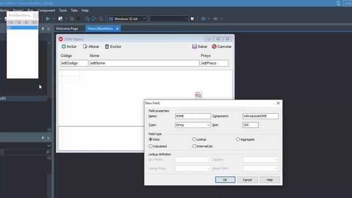Viewport: 352px width, 198px height.
Task: Close the upper left panel
Action: click(48, 29)
